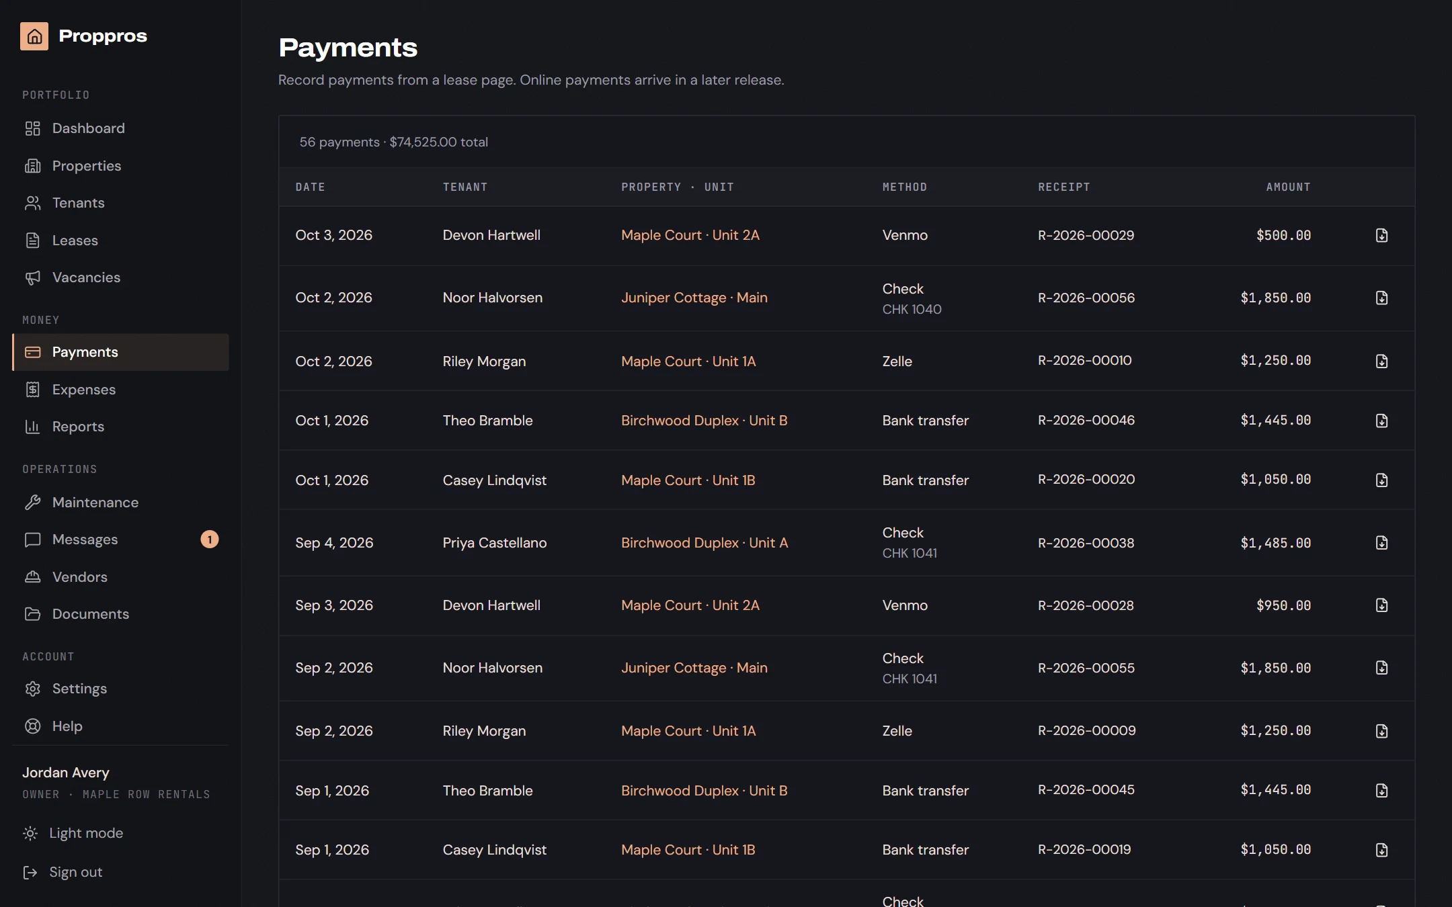Open Juniper Cottage · Main link, Oct 2 row
Image resolution: width=1452 pixels, height=907 pixels.
694,298
